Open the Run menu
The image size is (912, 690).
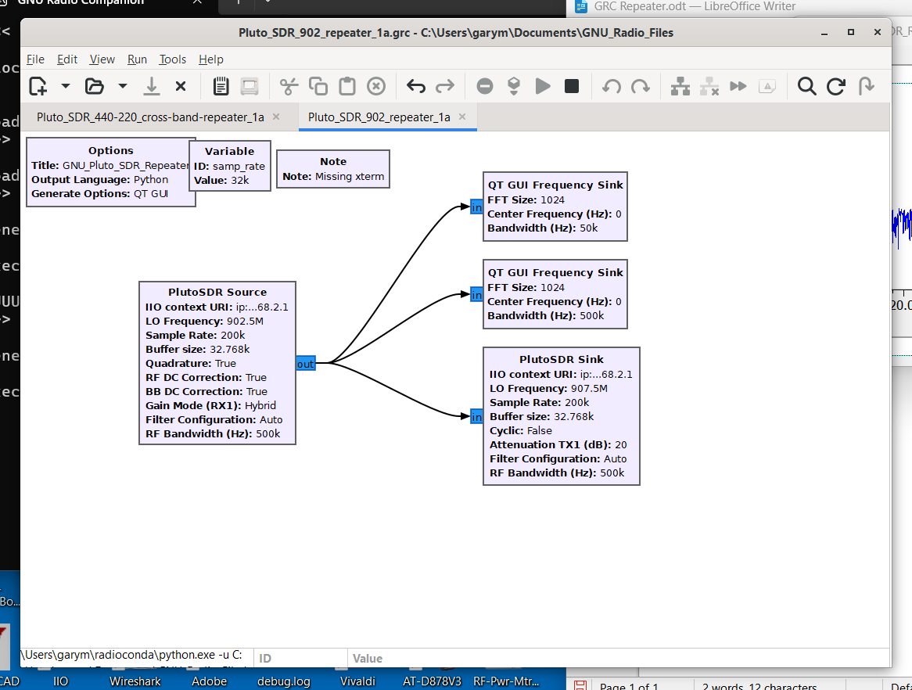tap(137, 59)
